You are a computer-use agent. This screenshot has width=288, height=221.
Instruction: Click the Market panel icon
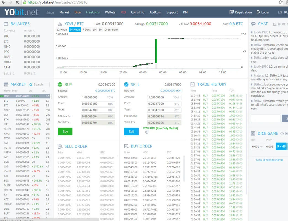coord(6,84)
